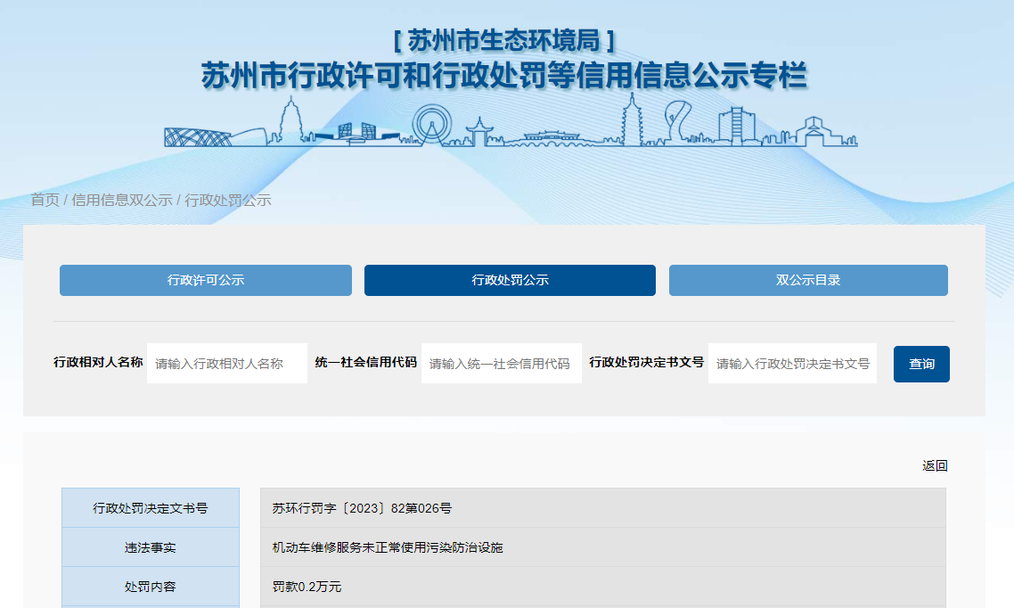Focus the 统一社会信用代码 input field
Screen dimensions: 1014x608
point(501,364)
